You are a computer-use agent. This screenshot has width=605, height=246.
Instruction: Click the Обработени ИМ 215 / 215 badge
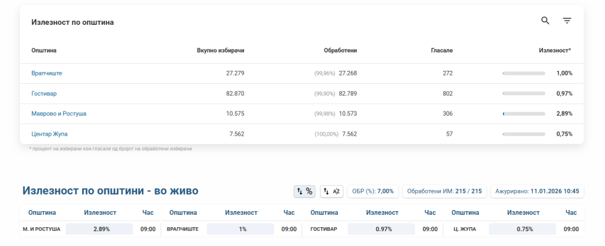pos(444,191)
